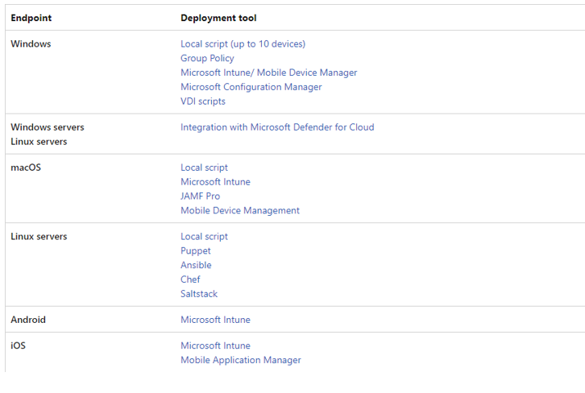
Task: Open Local script link above Puppet
Action: pyautogui.click(x=204, y=237)
